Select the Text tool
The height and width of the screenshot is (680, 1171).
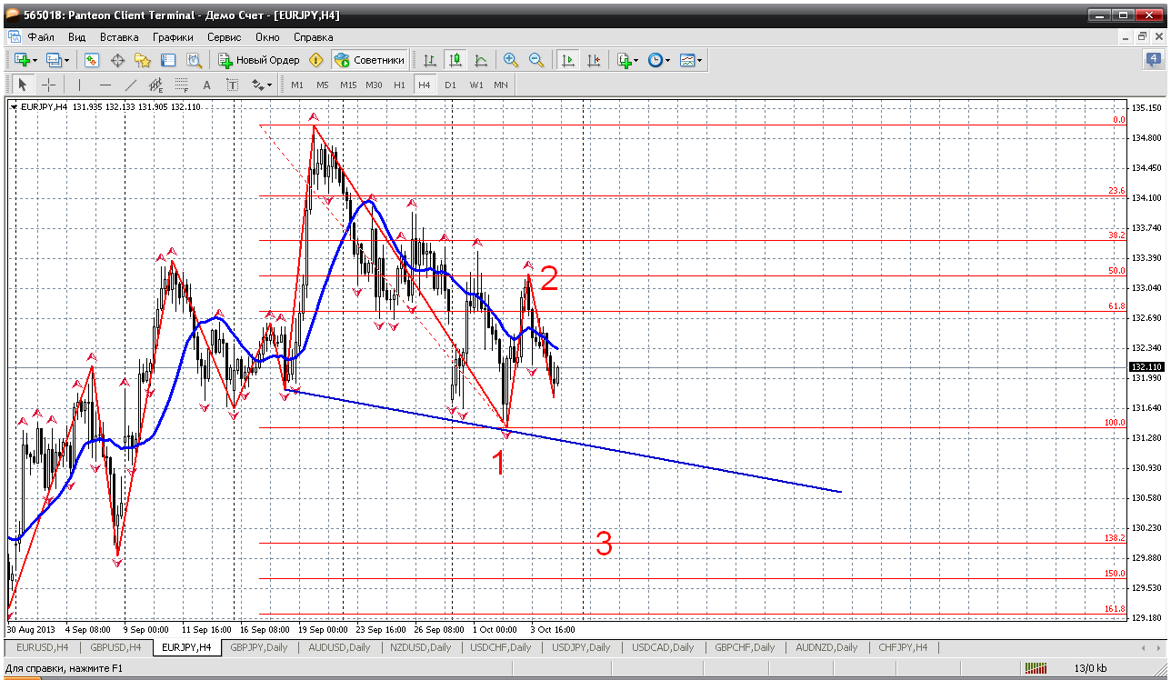click(x=206, y=85)
